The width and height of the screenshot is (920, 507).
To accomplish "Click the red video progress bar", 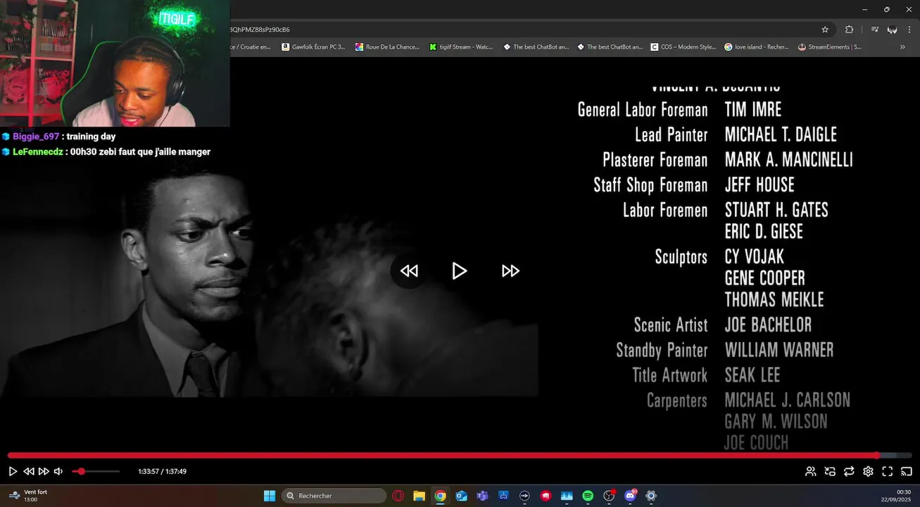I will coord(460,456).
